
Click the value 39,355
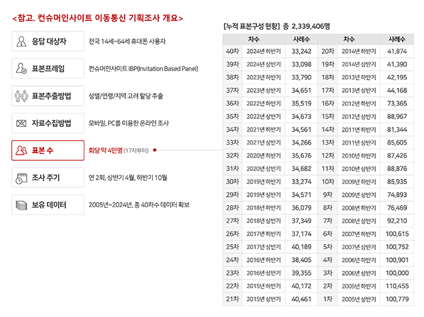click(301, 273)
